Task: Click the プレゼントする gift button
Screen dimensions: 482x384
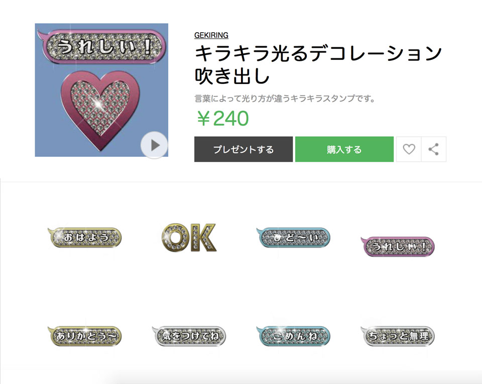Action: point(244,149)
